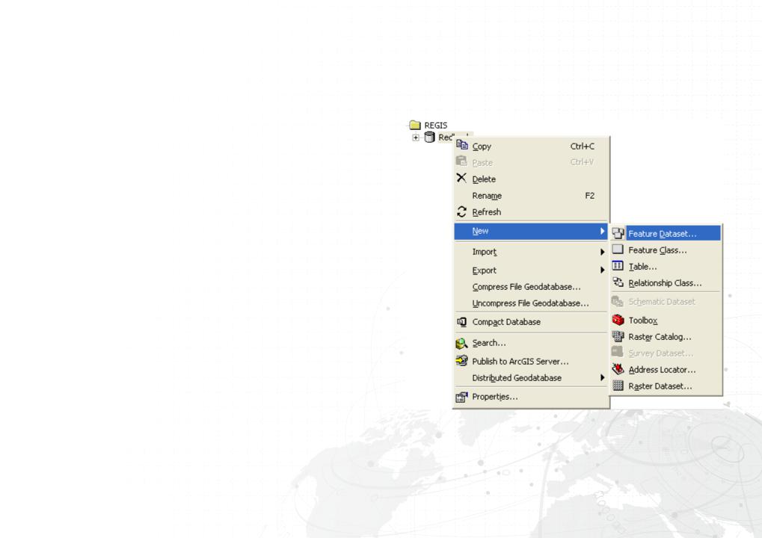
Task: Select Refresh menu entry
Action: (x=531, y=212)
